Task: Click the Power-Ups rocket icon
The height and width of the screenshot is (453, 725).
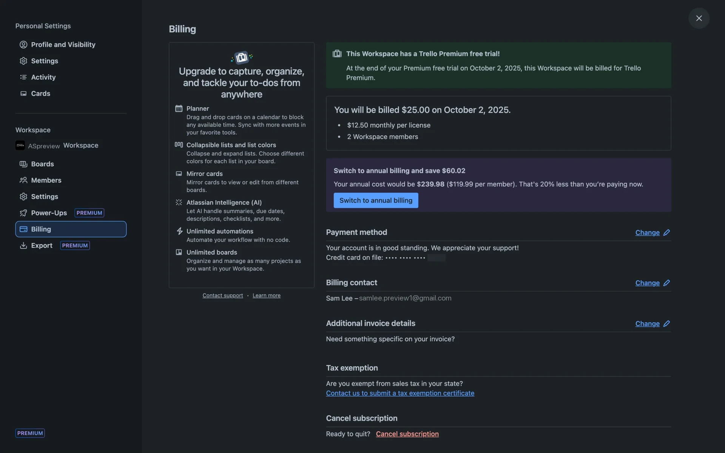Action: pyautogui.click(x=23, y=213)
